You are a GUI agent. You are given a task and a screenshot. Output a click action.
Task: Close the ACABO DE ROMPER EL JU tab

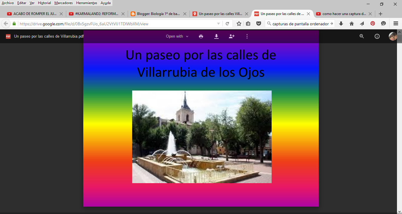[61, 14]
